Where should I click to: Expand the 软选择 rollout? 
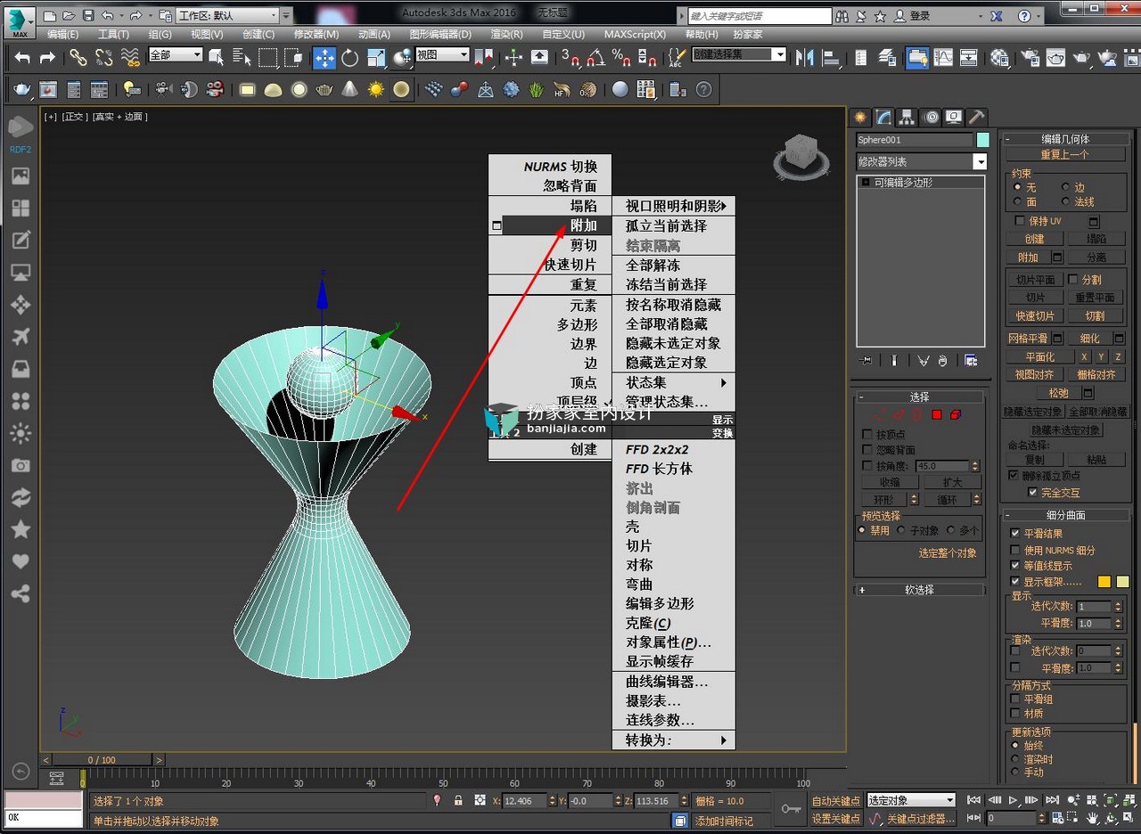point(919,590)
